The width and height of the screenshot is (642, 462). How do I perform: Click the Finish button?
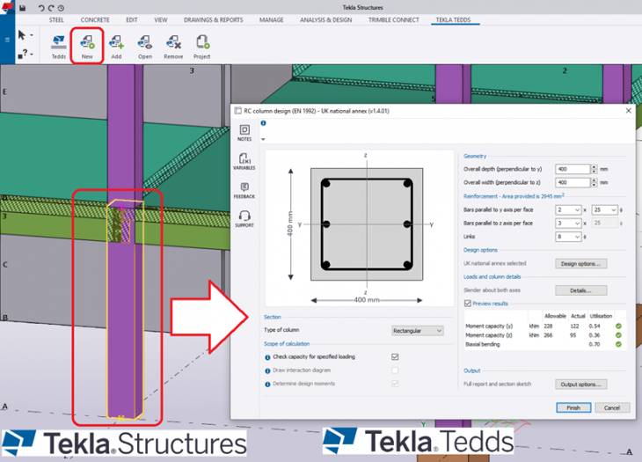(x=573, y=407)
